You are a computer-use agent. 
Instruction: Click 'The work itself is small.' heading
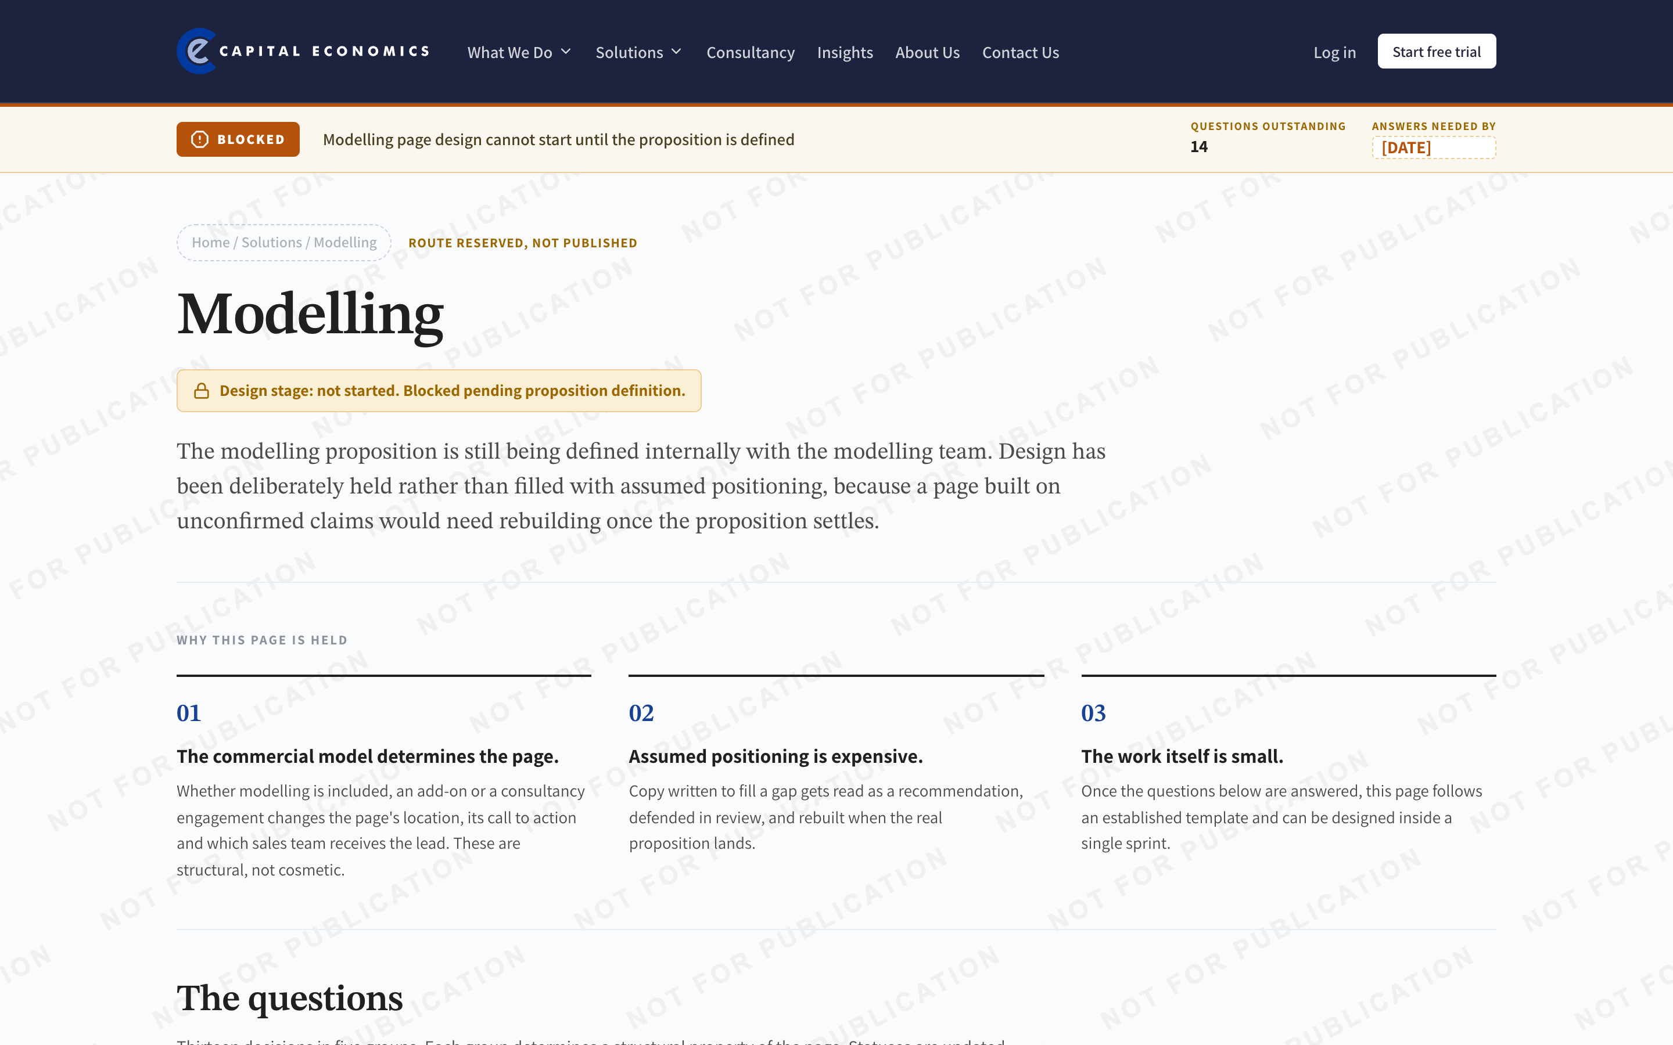point(1182,757)
